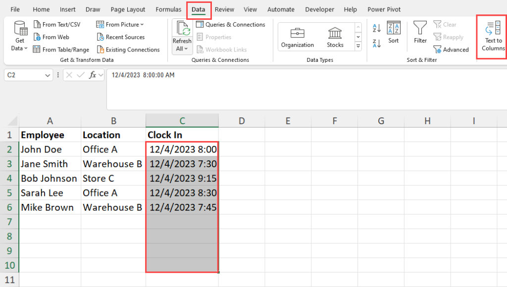Switch to the Review tab

[x=224, y=9]
